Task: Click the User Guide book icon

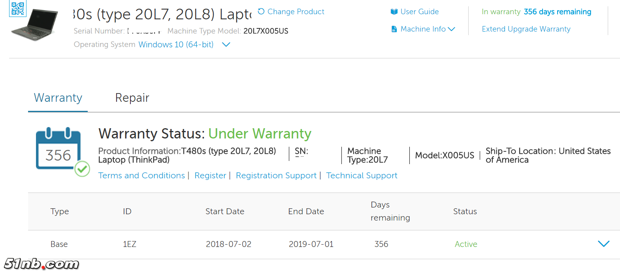Action: [x=394, y=12]
